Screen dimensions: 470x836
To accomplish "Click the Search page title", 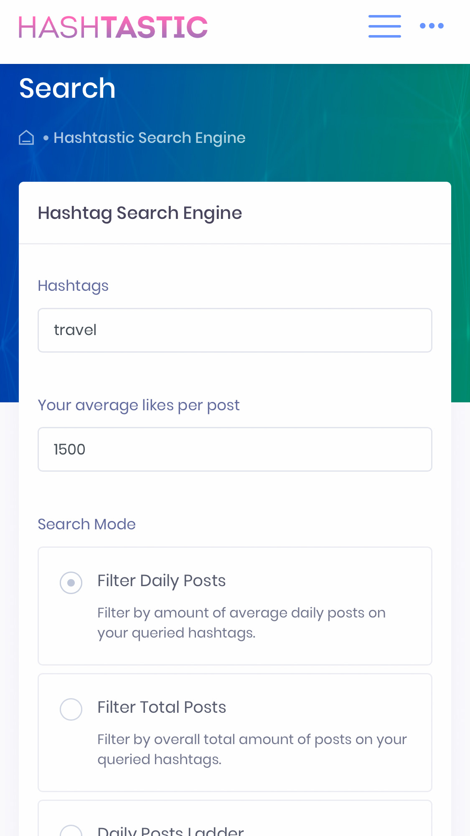I will click(67, 88).
